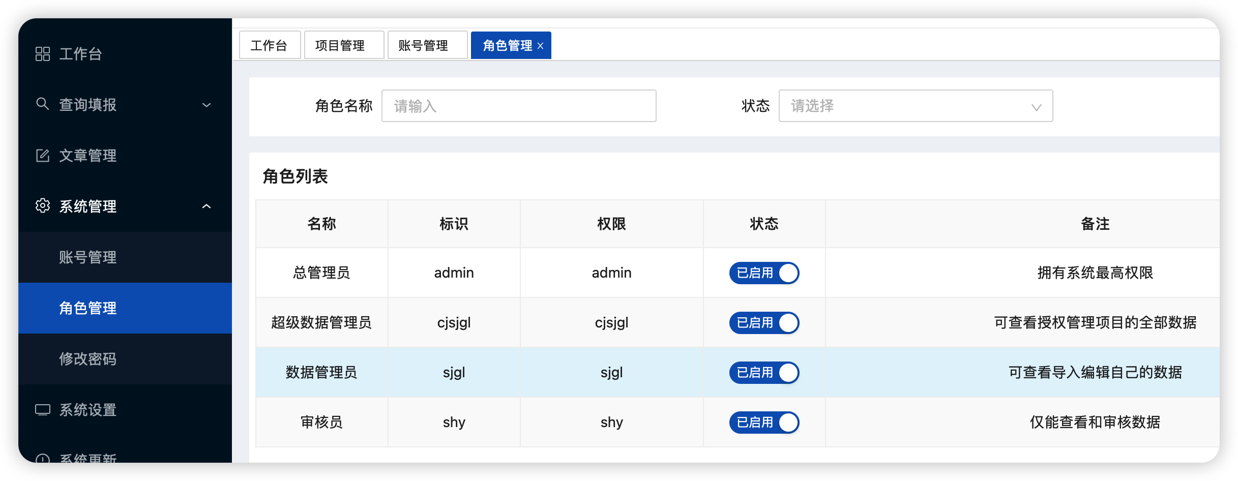Click the 数据管理员 name cell
1238x481 pixels.
pos(321,373)
